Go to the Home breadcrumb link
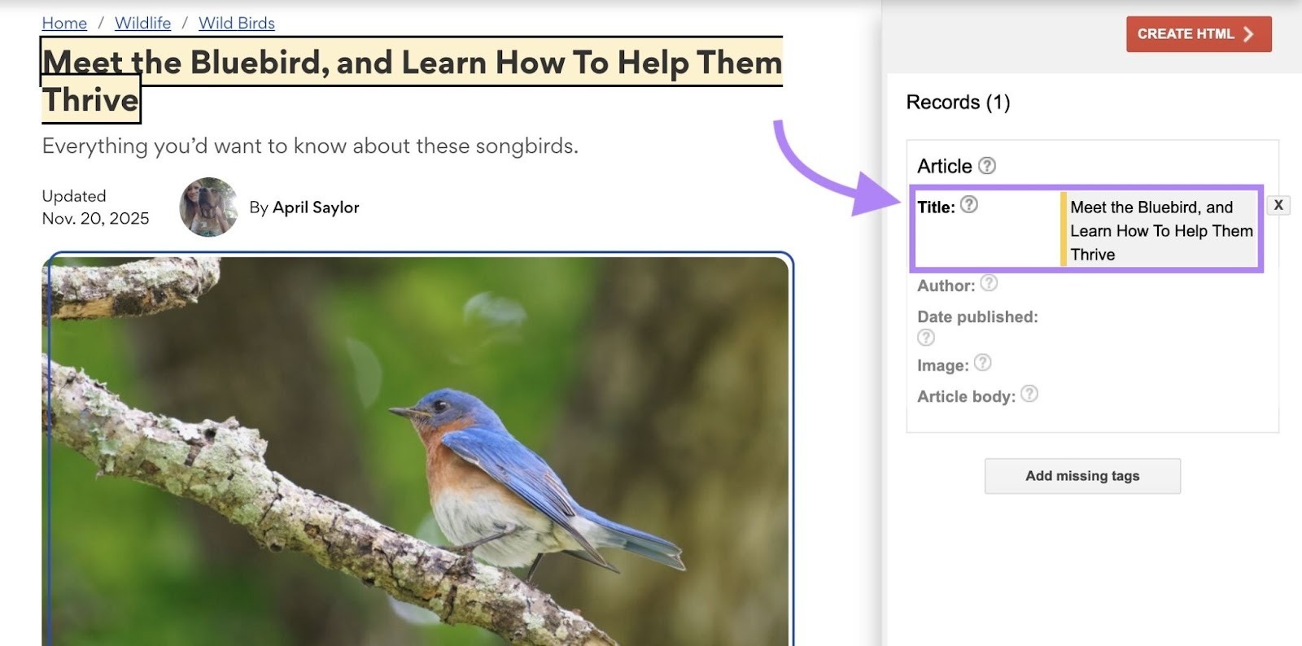 coord(64,23)
